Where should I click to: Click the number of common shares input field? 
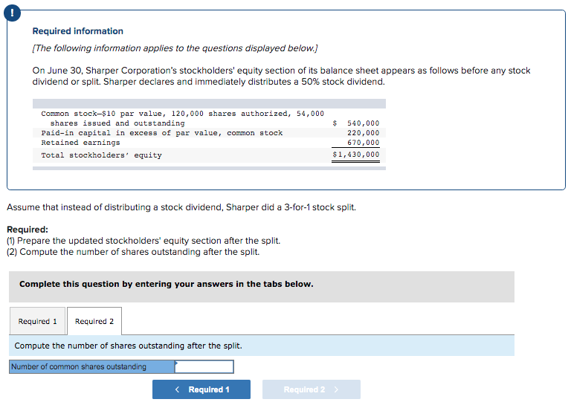[x=204, y=366]
